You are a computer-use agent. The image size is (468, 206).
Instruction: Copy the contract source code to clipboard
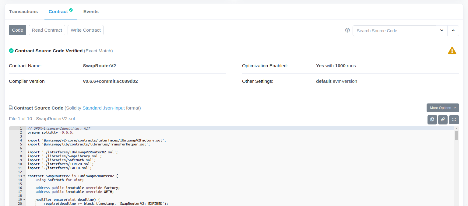pyautogui.click(x=432, y=120)
